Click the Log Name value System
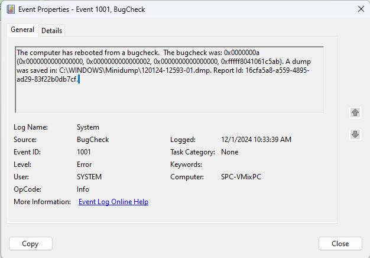Screen dimensions: 370x258 pyautogui.click(x=88, y=127)
